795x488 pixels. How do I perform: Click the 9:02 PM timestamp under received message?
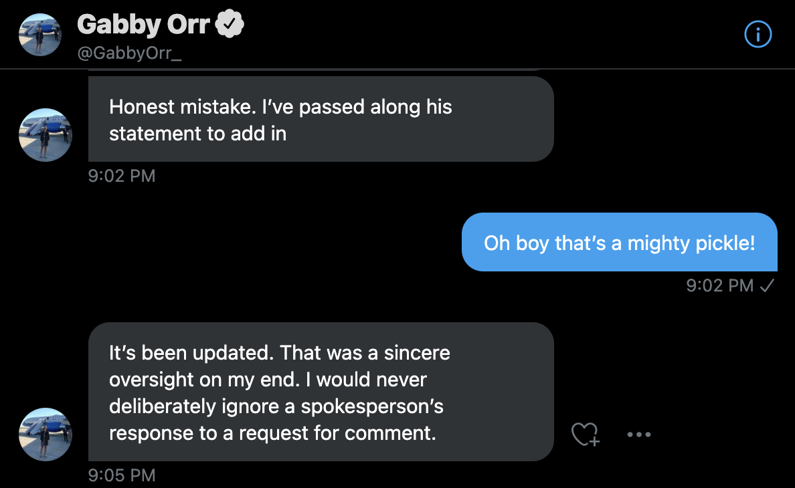(122, 176)
